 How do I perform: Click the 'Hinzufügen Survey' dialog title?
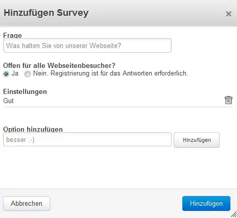(x=46, y=13)
